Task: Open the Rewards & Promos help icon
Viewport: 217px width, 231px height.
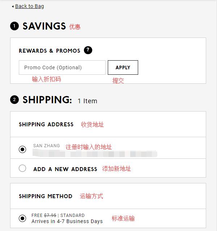Action: (x=88, y=50)
